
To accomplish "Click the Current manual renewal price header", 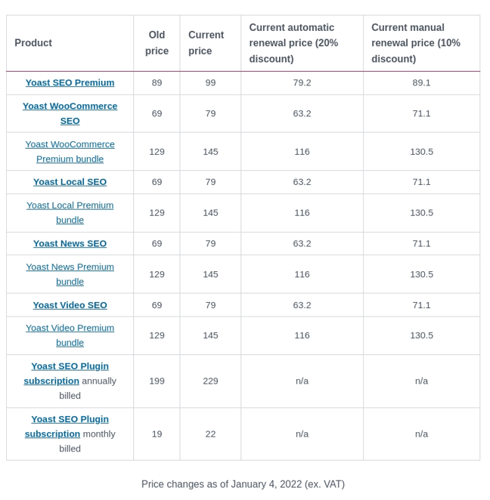I will [420, 43].
